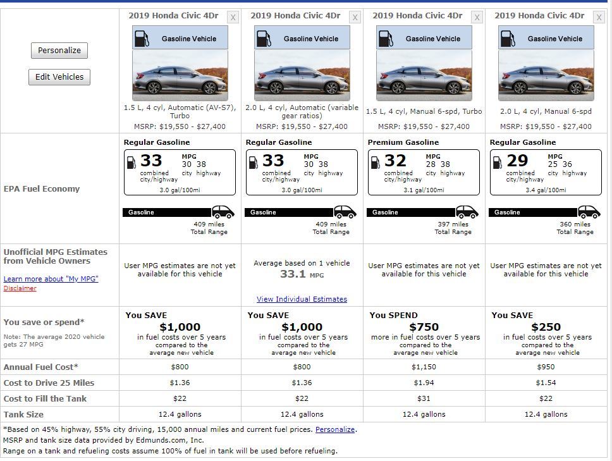This screenshot has height=461, width=612.
Task: Click the Edit Vehicles button
Action: pyautogui.click(x=59, y=77)
